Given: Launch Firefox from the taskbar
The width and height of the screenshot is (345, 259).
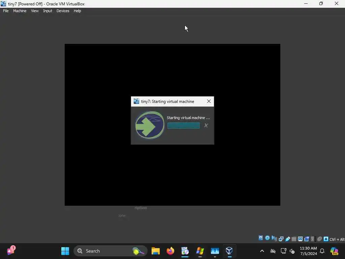Looking at the screenshot, I should pos(170,251).
